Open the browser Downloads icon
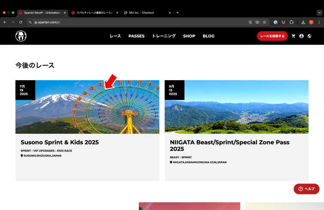The width and height of the screenshot is (324, 210). click(303, 22)
